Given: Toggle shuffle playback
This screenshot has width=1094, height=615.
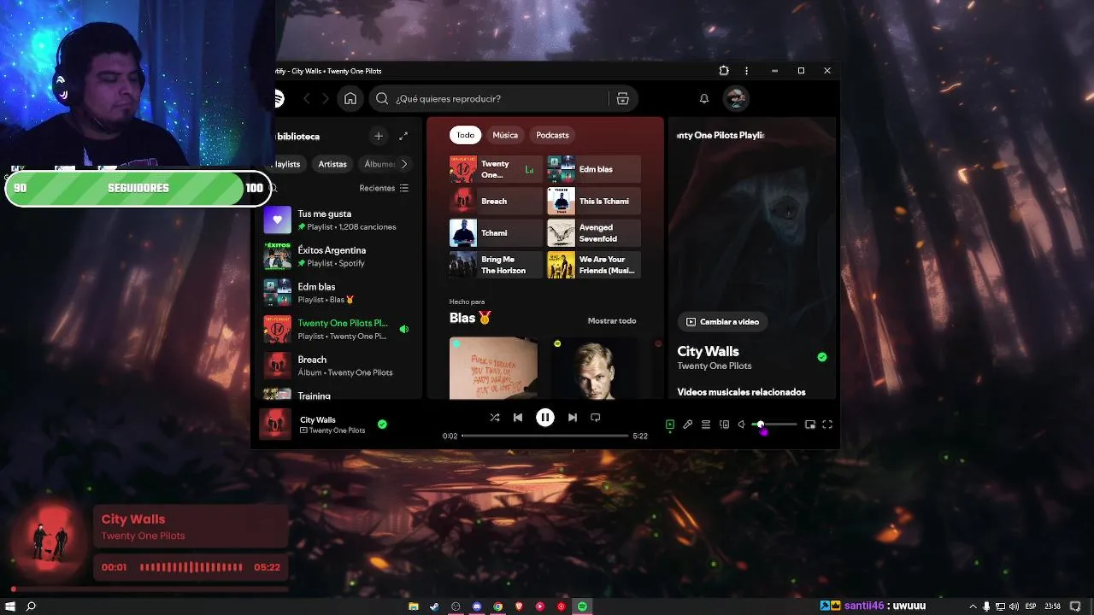Looking at the screenshot, I should point(495,418).
